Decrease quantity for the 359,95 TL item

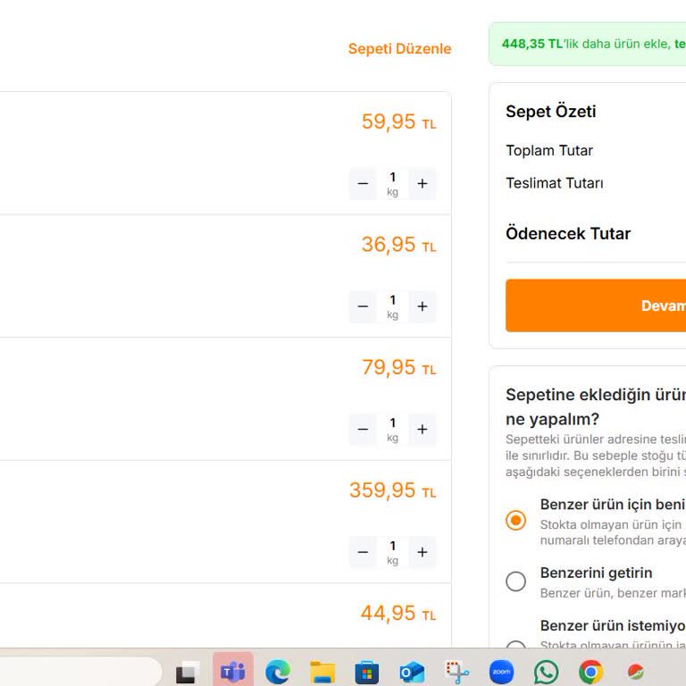[363, 552]
